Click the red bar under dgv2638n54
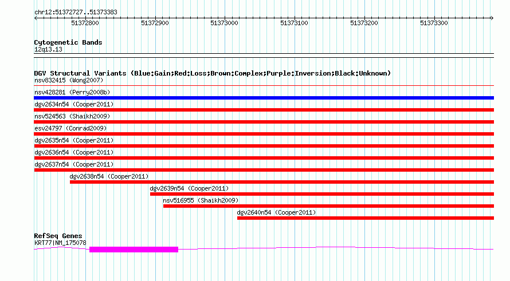Viewport: 510px width, 281px height. [x=282, y=182]
